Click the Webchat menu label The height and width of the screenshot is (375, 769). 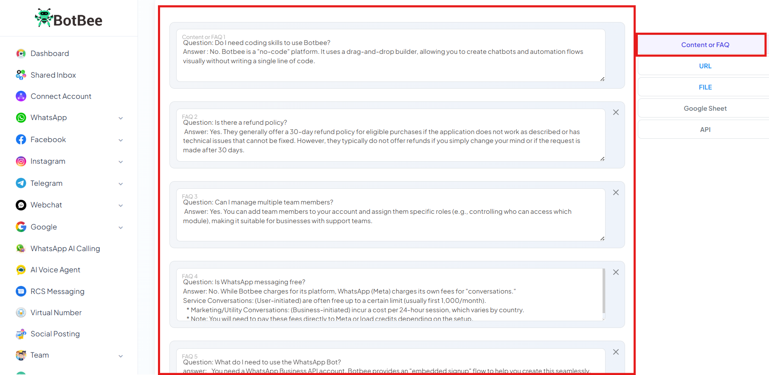pyautogui.click(x=46, y=205)
